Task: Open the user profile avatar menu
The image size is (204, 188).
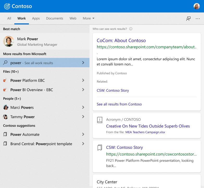Action: pos(197,6)
